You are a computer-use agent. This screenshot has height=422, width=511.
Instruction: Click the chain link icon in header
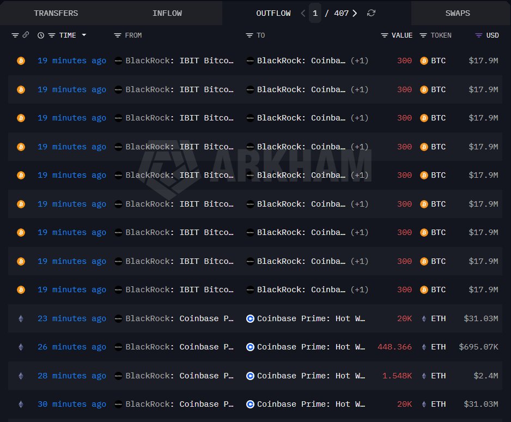point(26,34)
